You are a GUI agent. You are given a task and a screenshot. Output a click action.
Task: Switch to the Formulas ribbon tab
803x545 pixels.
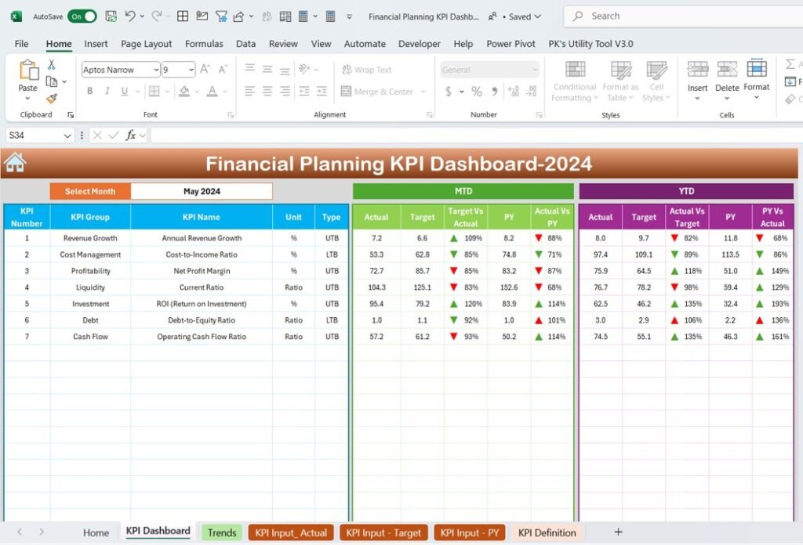(x=204, y=44)
